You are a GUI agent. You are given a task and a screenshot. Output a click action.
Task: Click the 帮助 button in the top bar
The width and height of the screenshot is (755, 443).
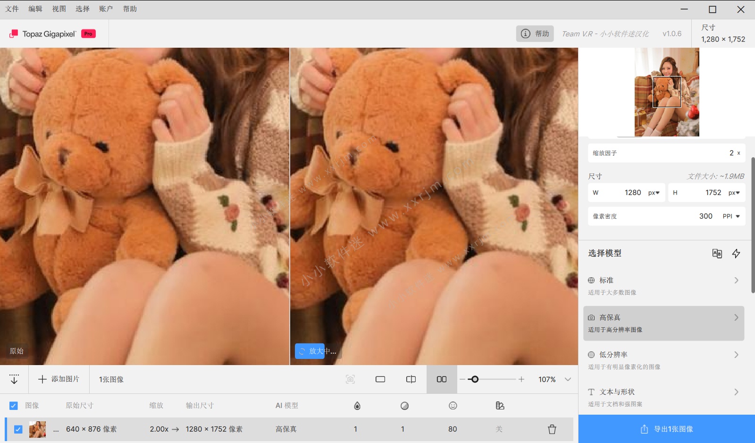pyautogui.click(x=535, y=34)
